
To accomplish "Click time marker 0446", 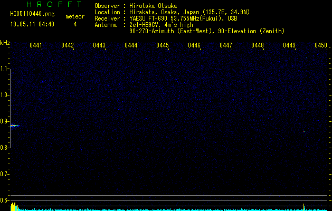I will pos(194,45).
